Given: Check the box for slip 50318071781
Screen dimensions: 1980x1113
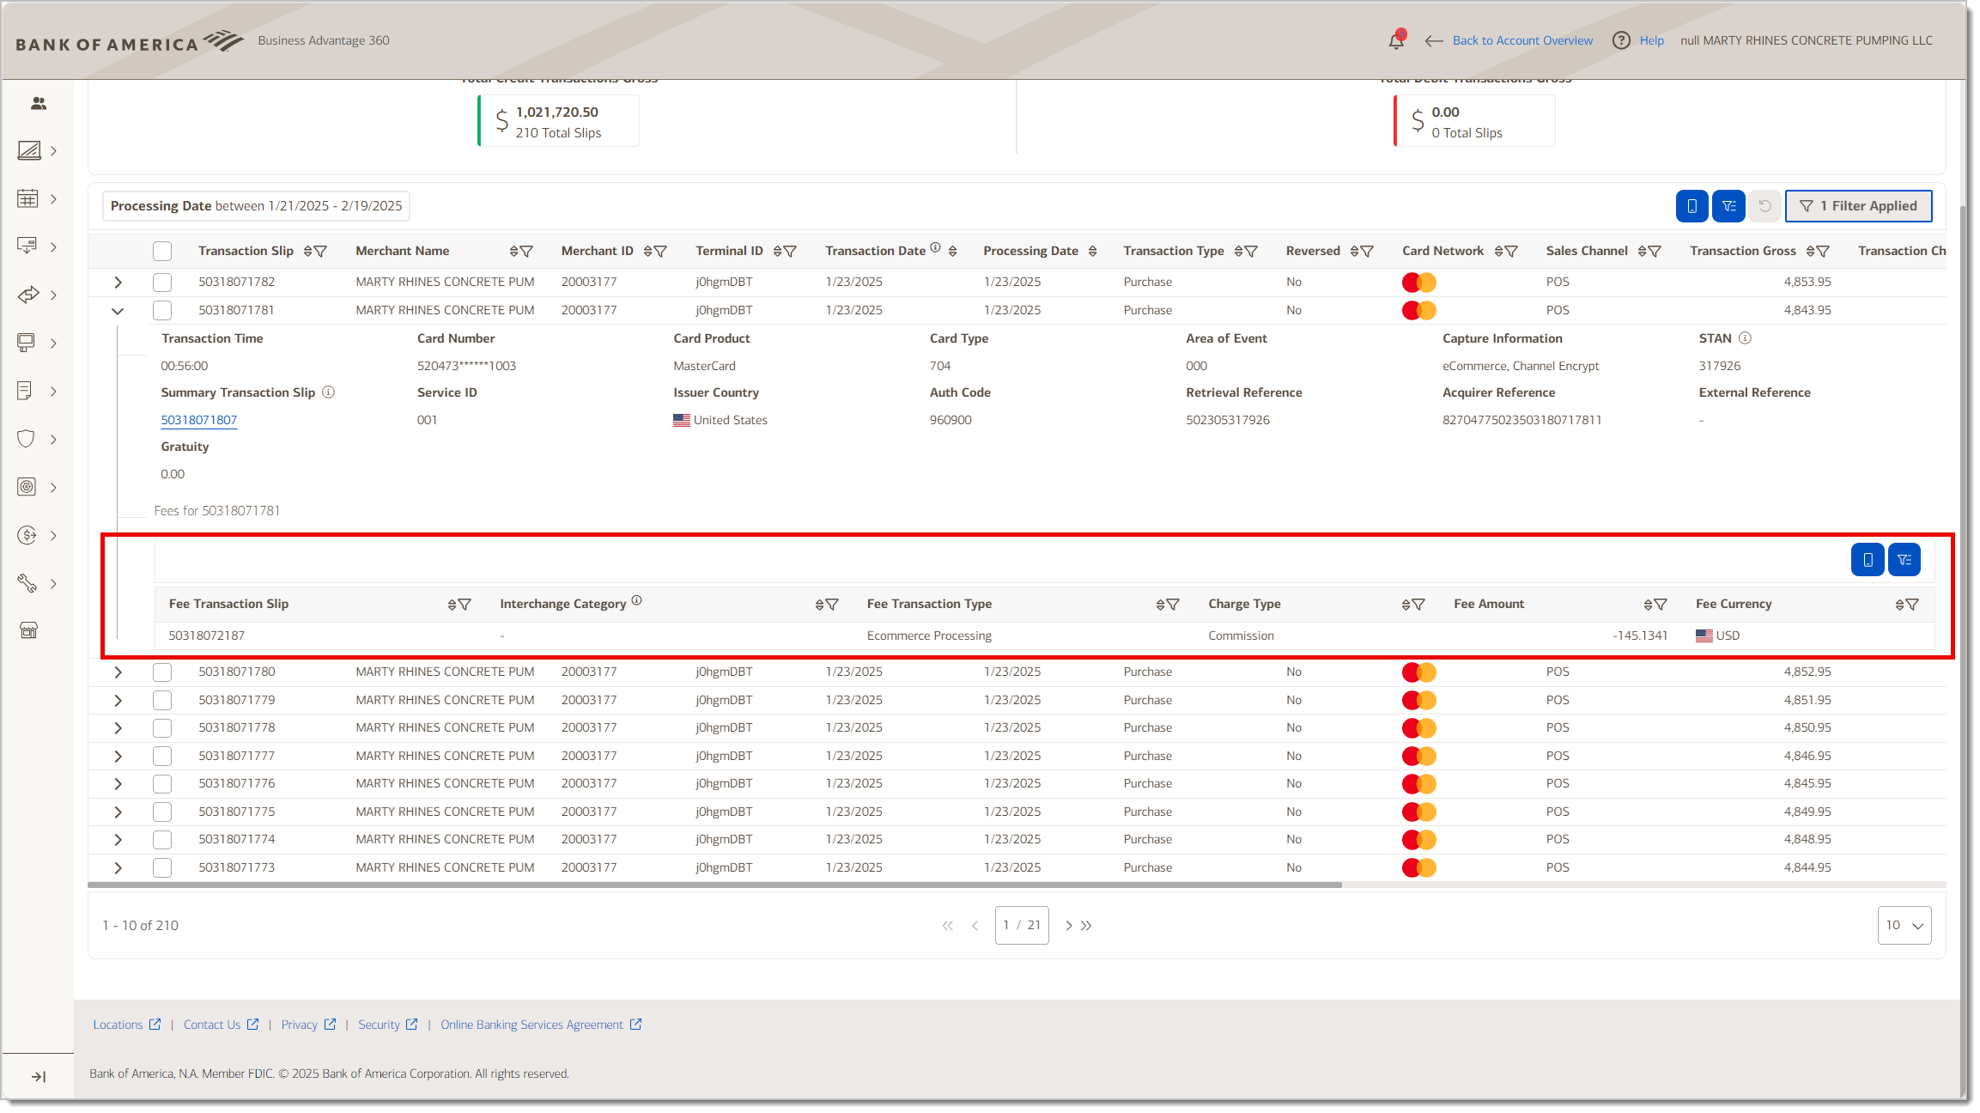Looking at the screenshot, I should click(x=162, y=310).
